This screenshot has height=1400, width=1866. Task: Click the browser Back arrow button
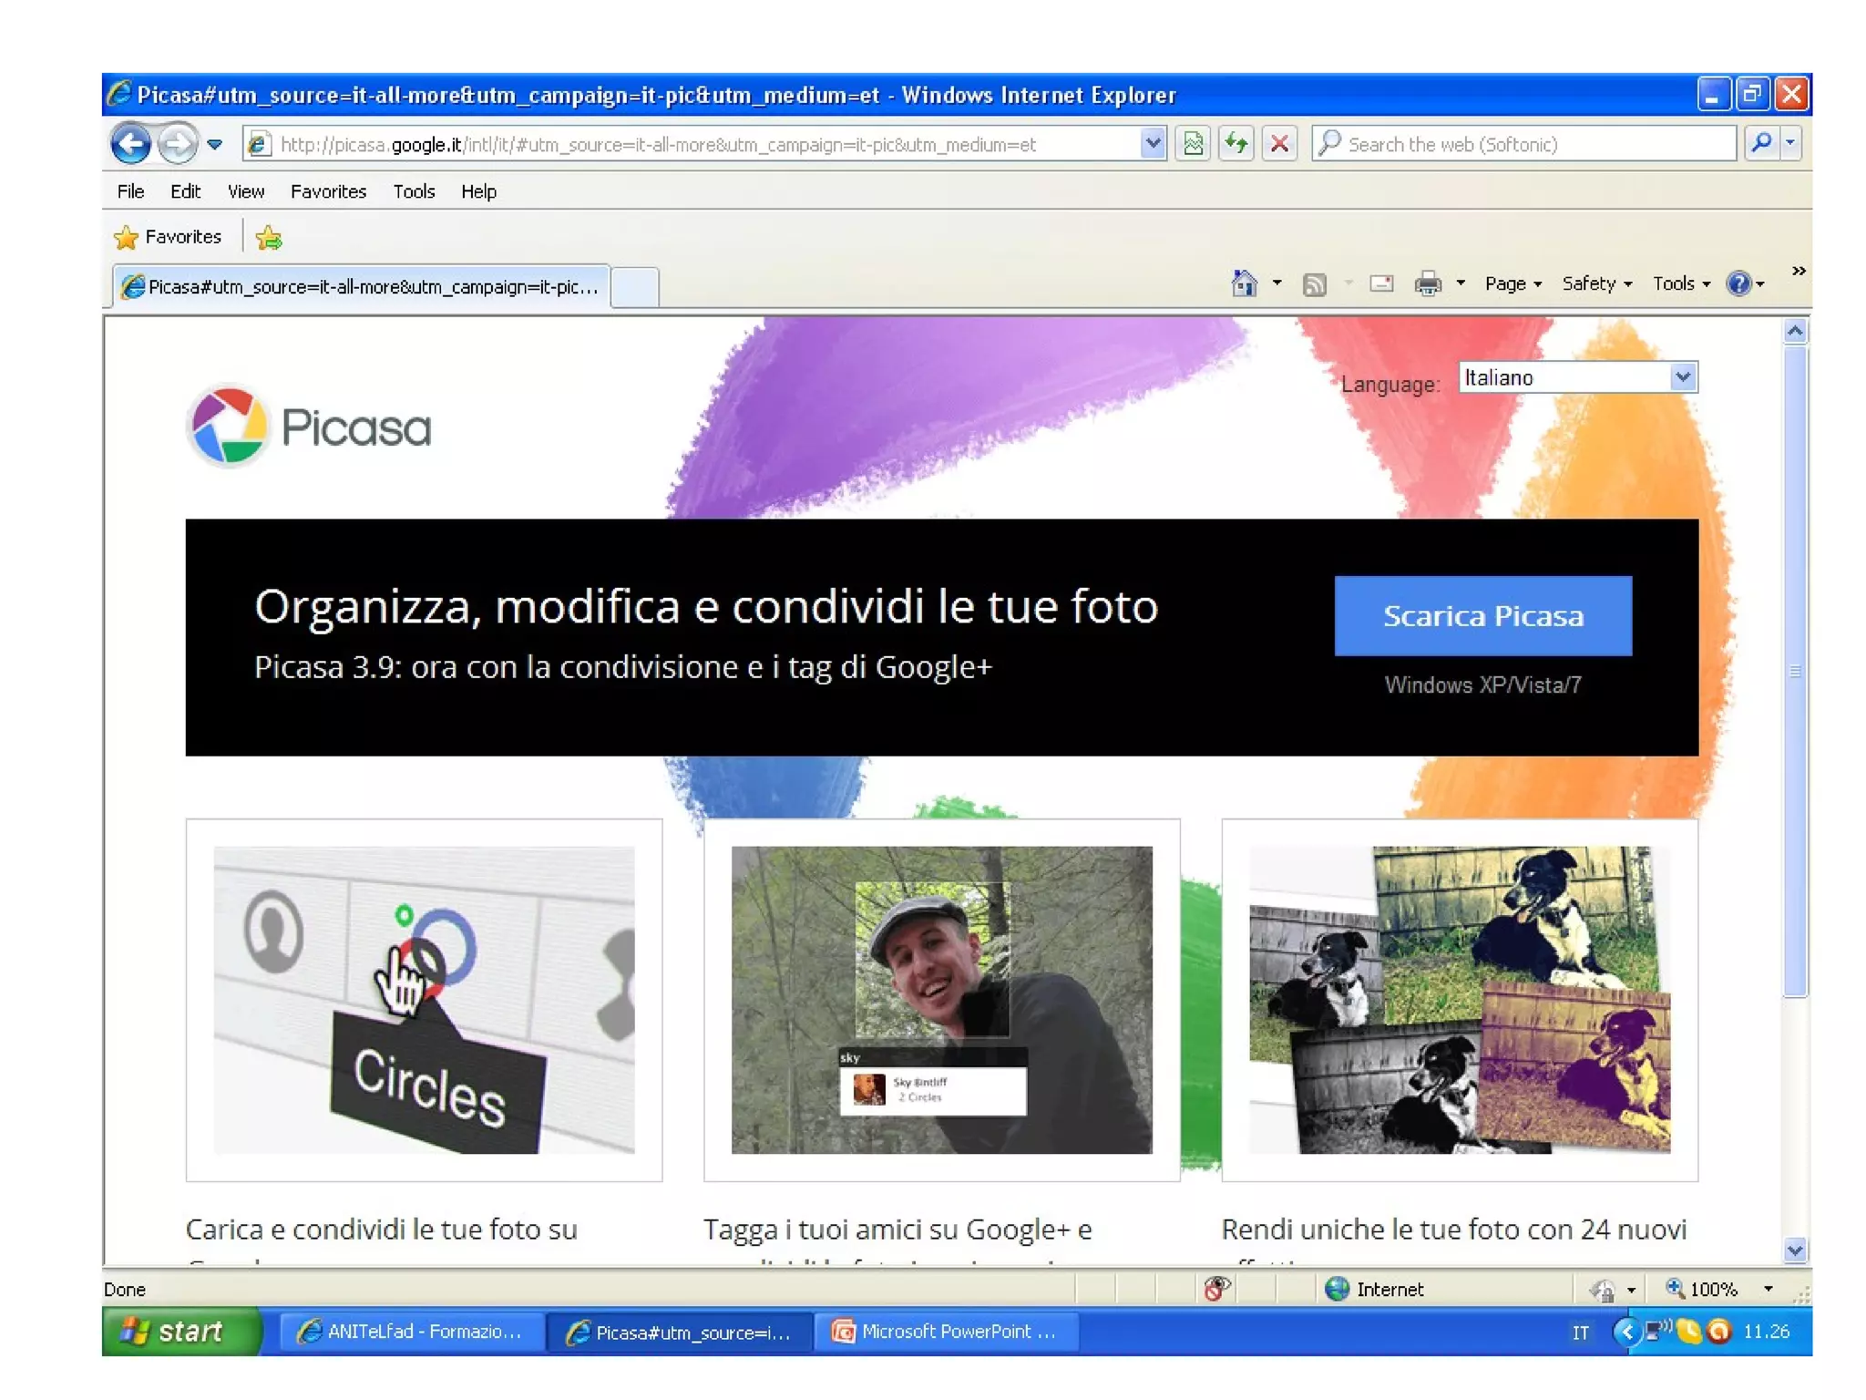tap(130, 144)
